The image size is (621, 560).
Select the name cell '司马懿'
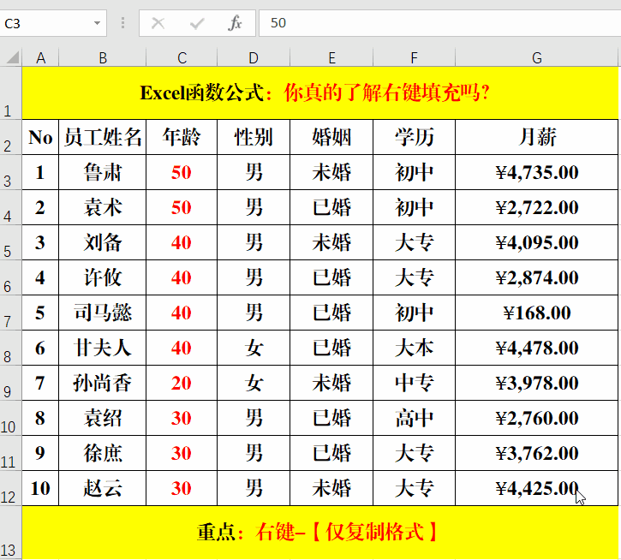click(103, 313)
